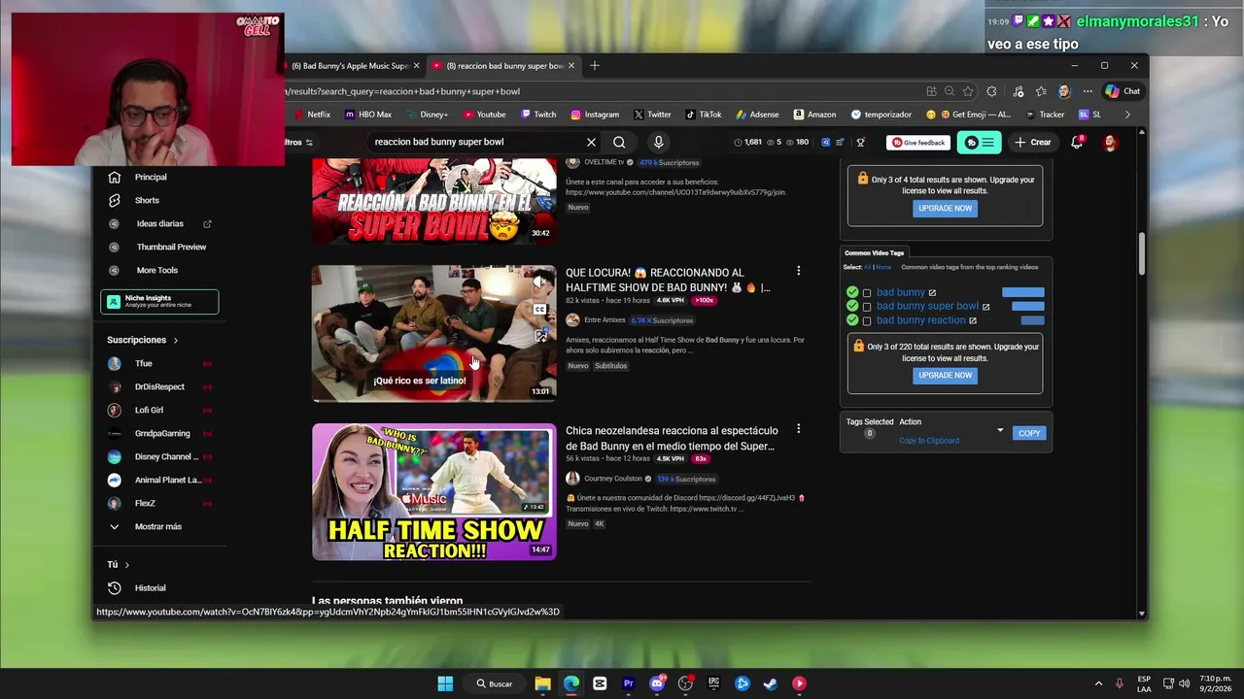
Task: Open TikTok bookmark
Action: coord(704,115)
